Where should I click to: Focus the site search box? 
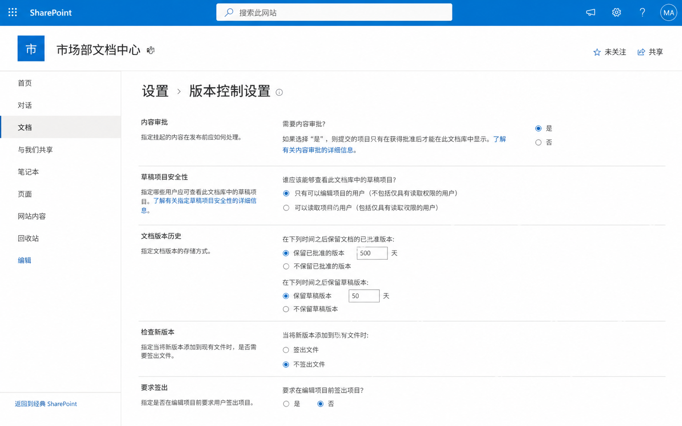[334, 12]
